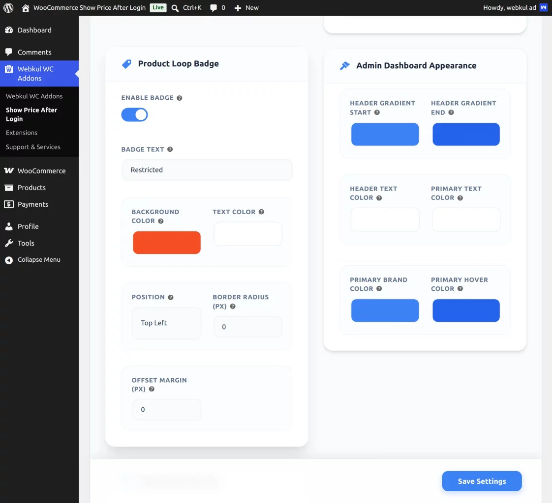The width and height of the screenshot is (552, 503).
Task: Click the Product Loop Badge tag icon
Action: [x=126, y=64]
